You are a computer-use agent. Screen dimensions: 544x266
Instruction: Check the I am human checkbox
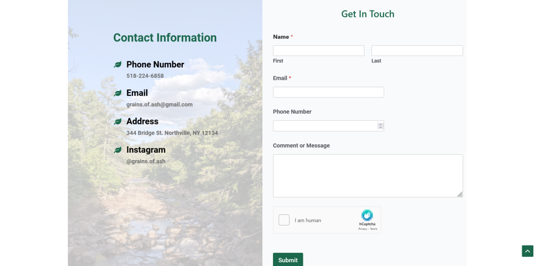pyautogui.click(x=284, y=220)
